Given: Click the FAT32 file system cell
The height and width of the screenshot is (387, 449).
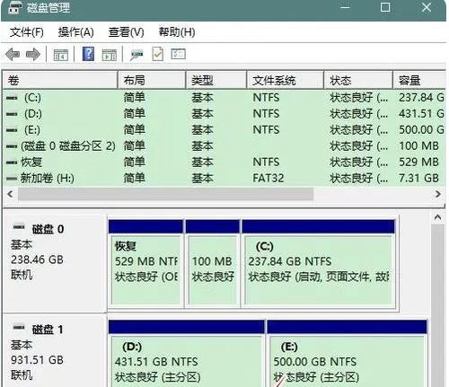Looking at the screenshot, I should 269,179.
